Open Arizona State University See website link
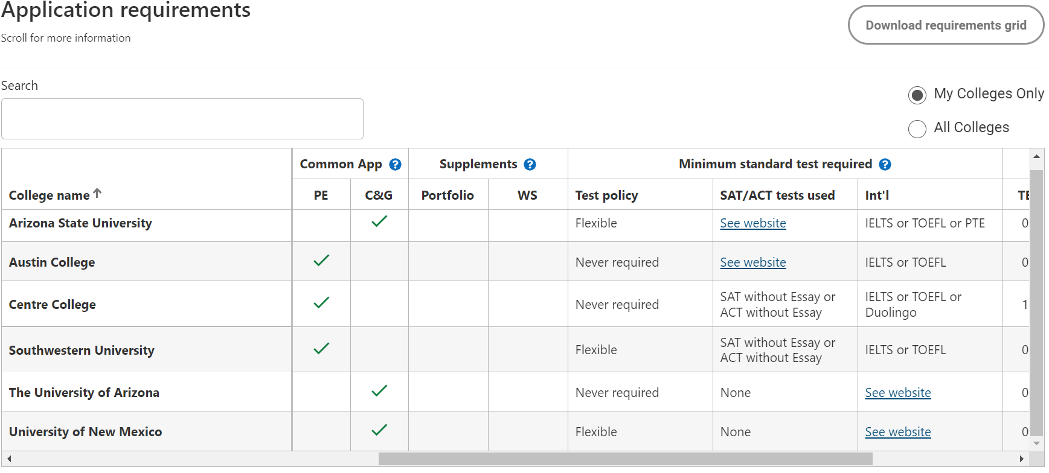This screenshot has height=473, width=1049. tap(752, 223)
